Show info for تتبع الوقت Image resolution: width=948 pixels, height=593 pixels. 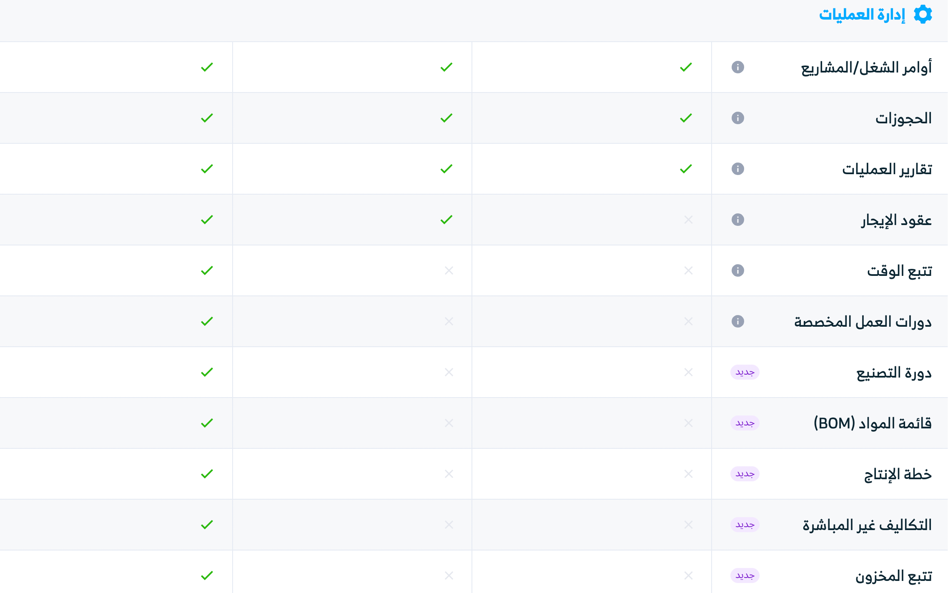(x=737, y=270)
